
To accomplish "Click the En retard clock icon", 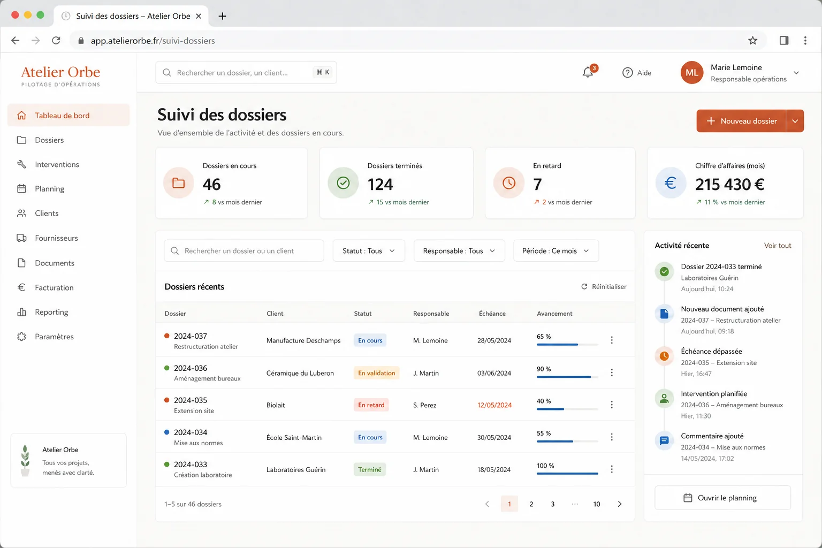I will (509, 183).
